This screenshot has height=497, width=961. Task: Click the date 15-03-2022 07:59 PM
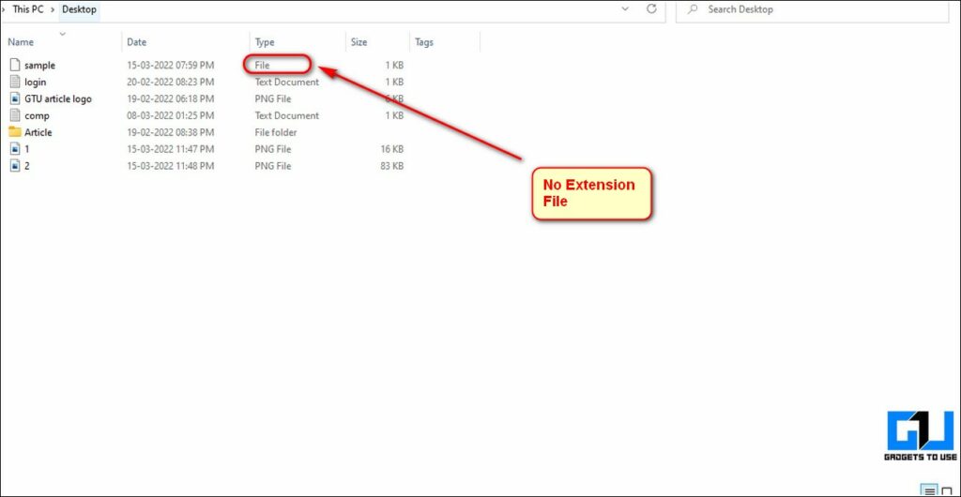[171, 65]
